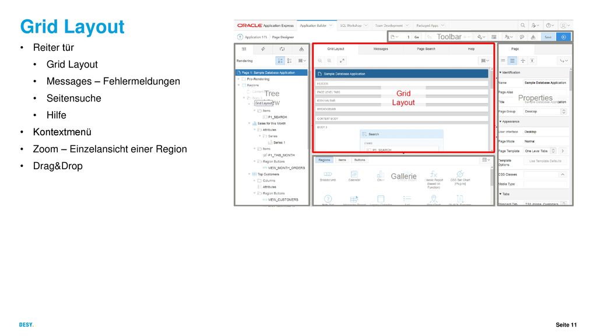Switch to the Page Search tab
This screenshot has width=597, height=336.
click(x=426, y=49)
